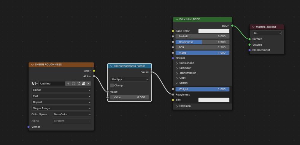Viewport: 300px width, 145px height.
Task: Click the new image copy icon
Action: [x=78, y=83]
